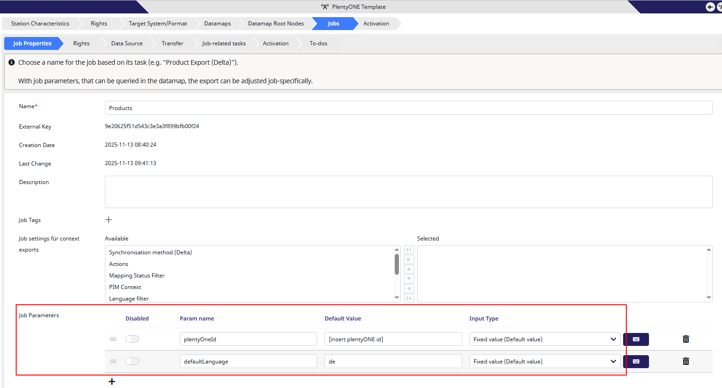Image resolution: width=722 pixels, height=388 pixels.
Task: Click the single right-arrow transfer icon
Action: (409, 259)
